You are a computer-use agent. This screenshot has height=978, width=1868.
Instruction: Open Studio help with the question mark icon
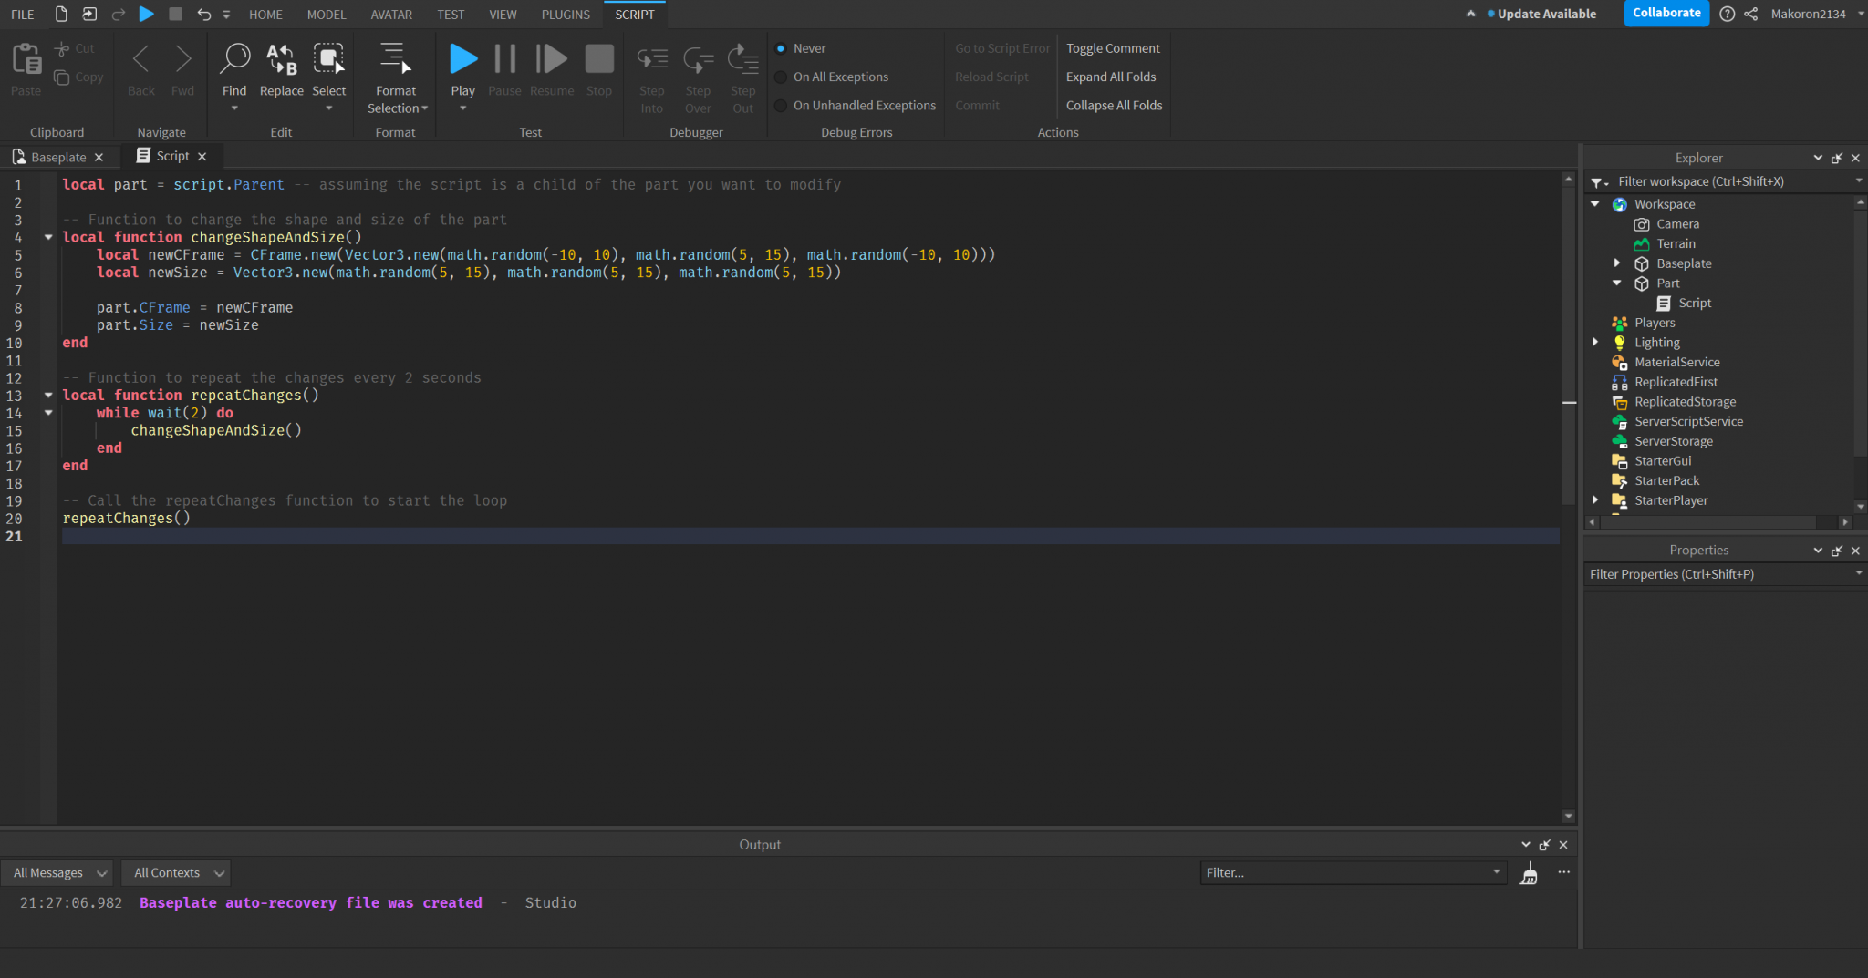click(x=1727, y=14)
